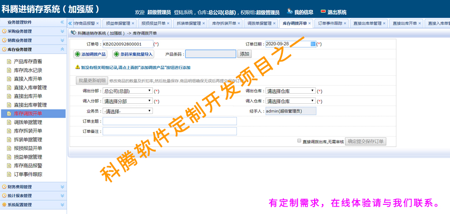Expand the 销售业务管理 section
450x214 pixels.
[62, 40]
